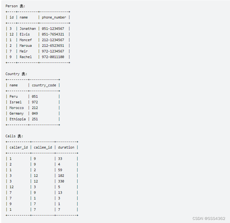Click the phone_number column header
The width and height of the screenshot is (230, 223).
54,17
